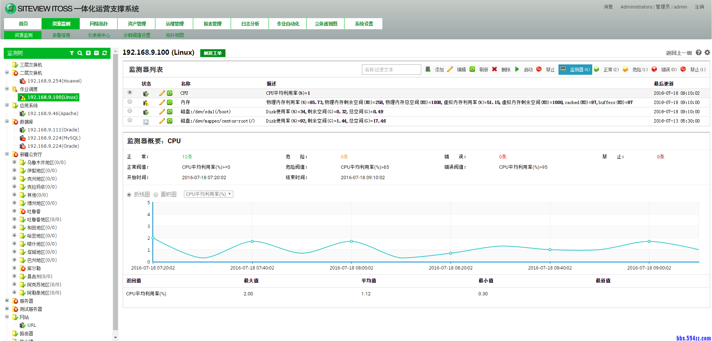Open the CPU平均利用率(%) metric dropdown
The height and width of the screenshot is (342, 712).
[208, 194]
